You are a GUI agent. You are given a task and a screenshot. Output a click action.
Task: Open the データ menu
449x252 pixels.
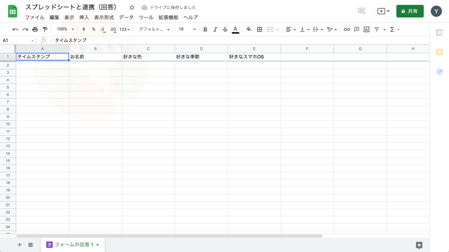[126, 17]
